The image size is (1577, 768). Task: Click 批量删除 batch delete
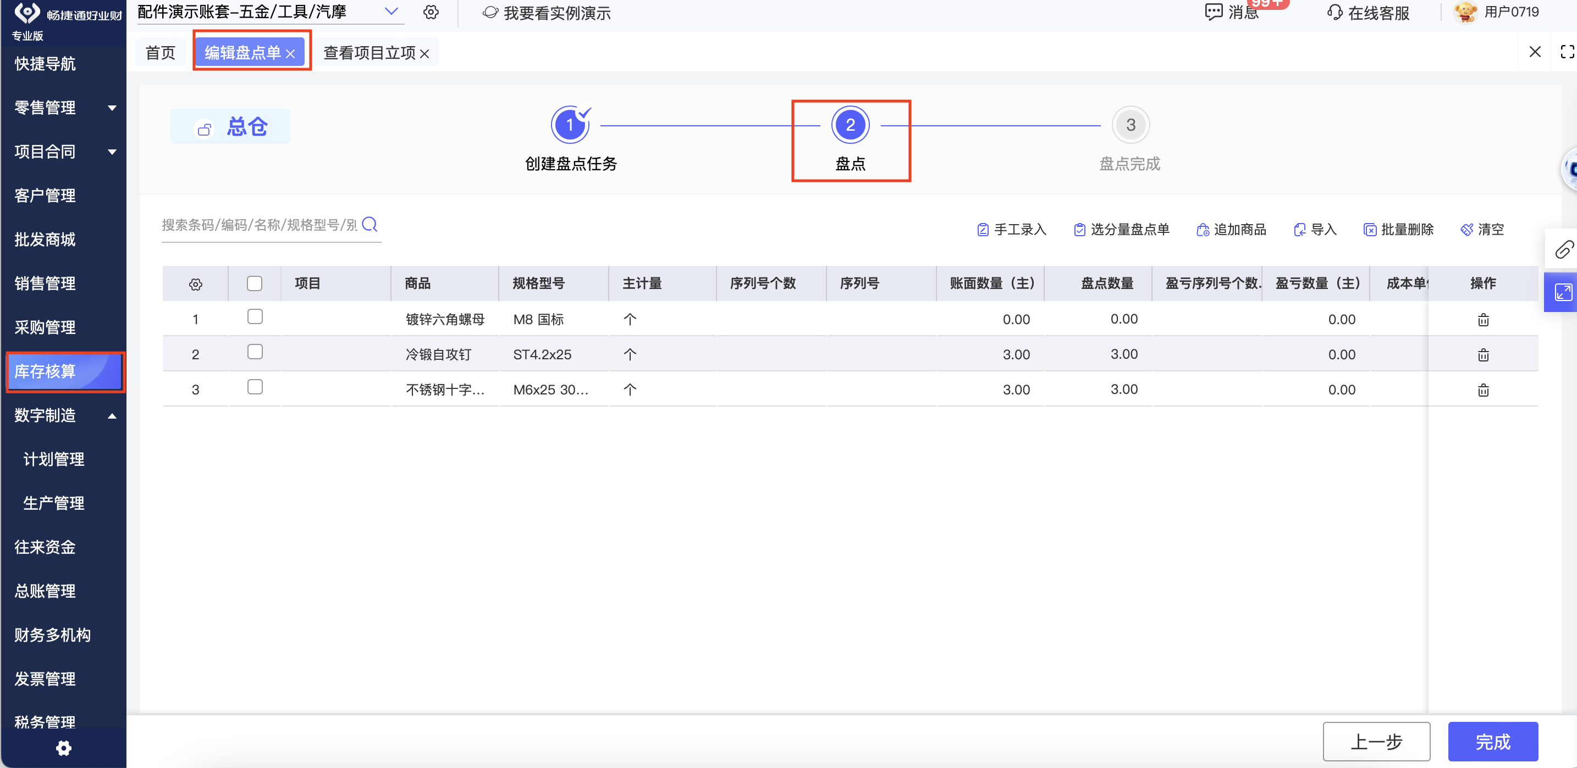(x=1399, y=229)
